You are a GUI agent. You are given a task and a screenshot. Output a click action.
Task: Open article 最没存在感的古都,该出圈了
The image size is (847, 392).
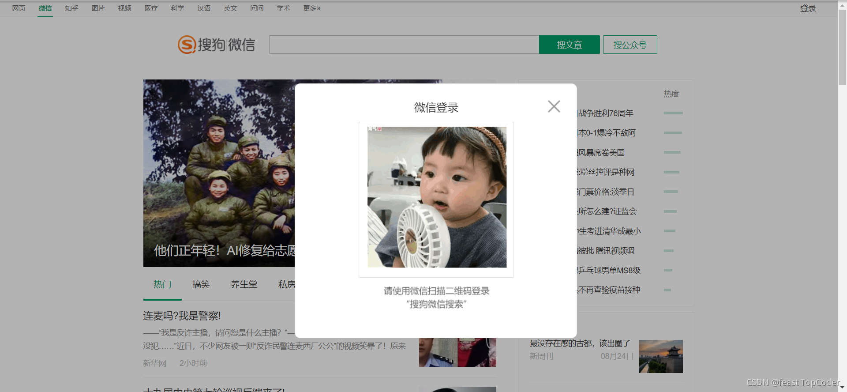[x=580, y=343]
